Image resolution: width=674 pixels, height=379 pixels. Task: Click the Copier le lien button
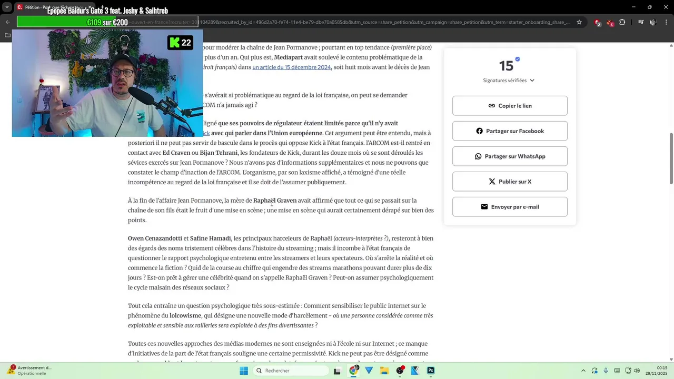510,106
